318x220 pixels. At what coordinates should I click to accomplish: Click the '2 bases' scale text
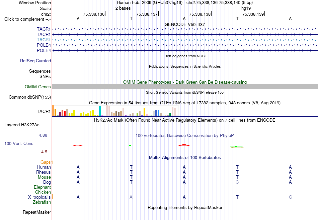[123, 8]
